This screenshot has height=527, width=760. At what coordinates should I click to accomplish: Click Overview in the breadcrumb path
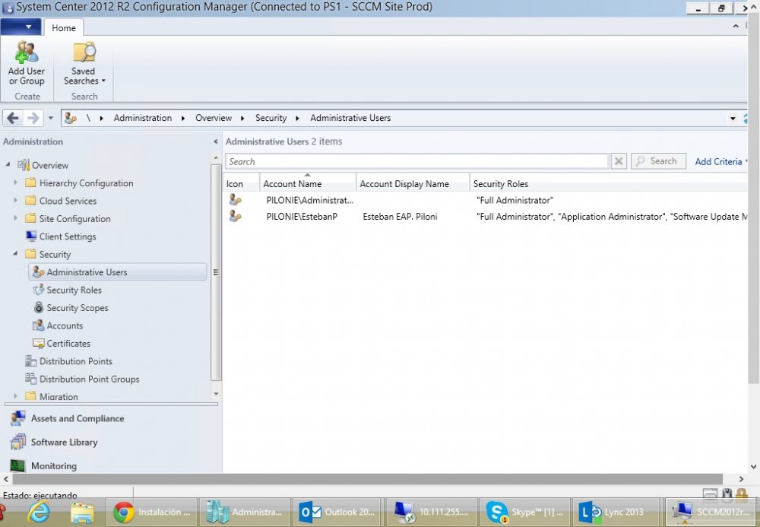pos(214,118)
